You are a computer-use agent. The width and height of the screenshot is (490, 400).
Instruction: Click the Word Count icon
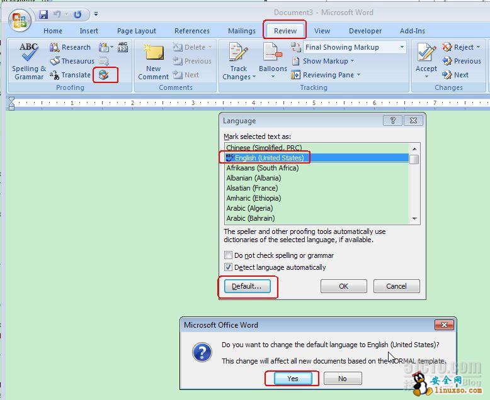click(x=123, y=47)
